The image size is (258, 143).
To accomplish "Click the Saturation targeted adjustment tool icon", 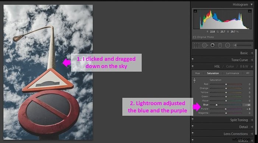I will 195,80.
